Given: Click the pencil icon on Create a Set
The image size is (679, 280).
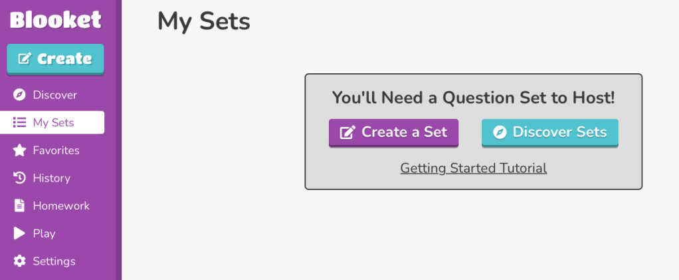Looking at the screenshot, I should click(x=347, y=132).
